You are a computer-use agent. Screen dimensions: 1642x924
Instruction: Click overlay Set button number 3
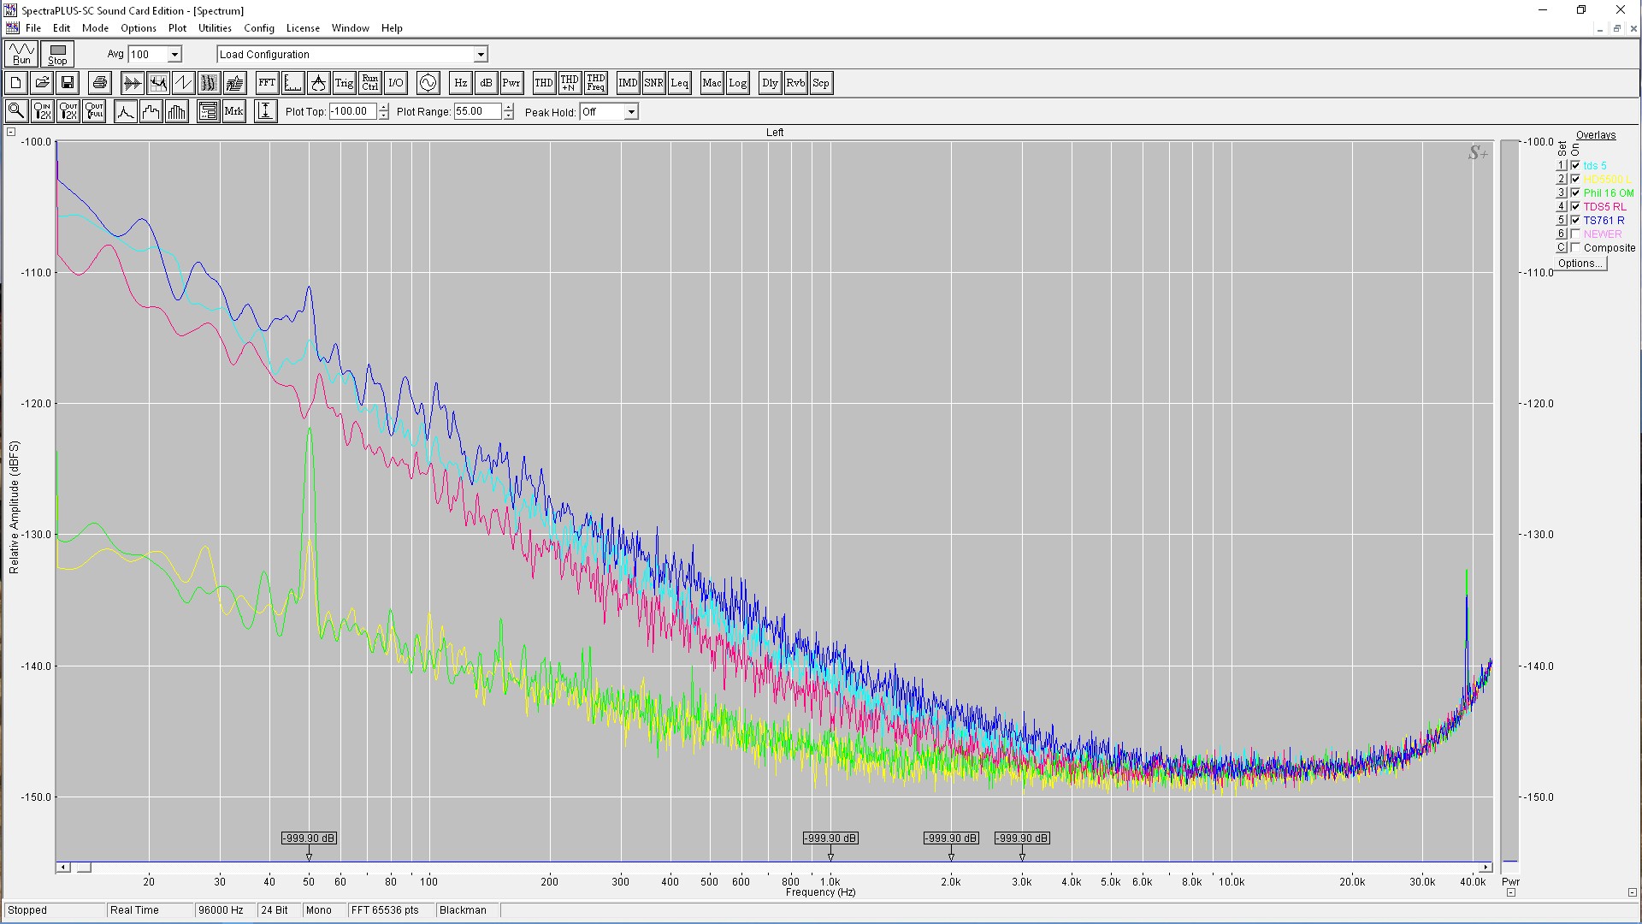point(1561,192)
